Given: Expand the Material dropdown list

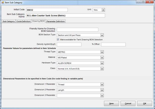Looking at the screenshot, I should coord(102,58).
